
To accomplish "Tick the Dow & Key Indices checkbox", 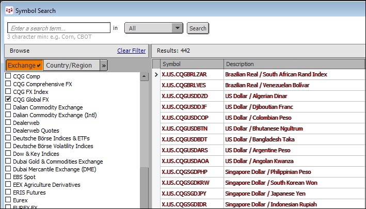I will [8, 153].
